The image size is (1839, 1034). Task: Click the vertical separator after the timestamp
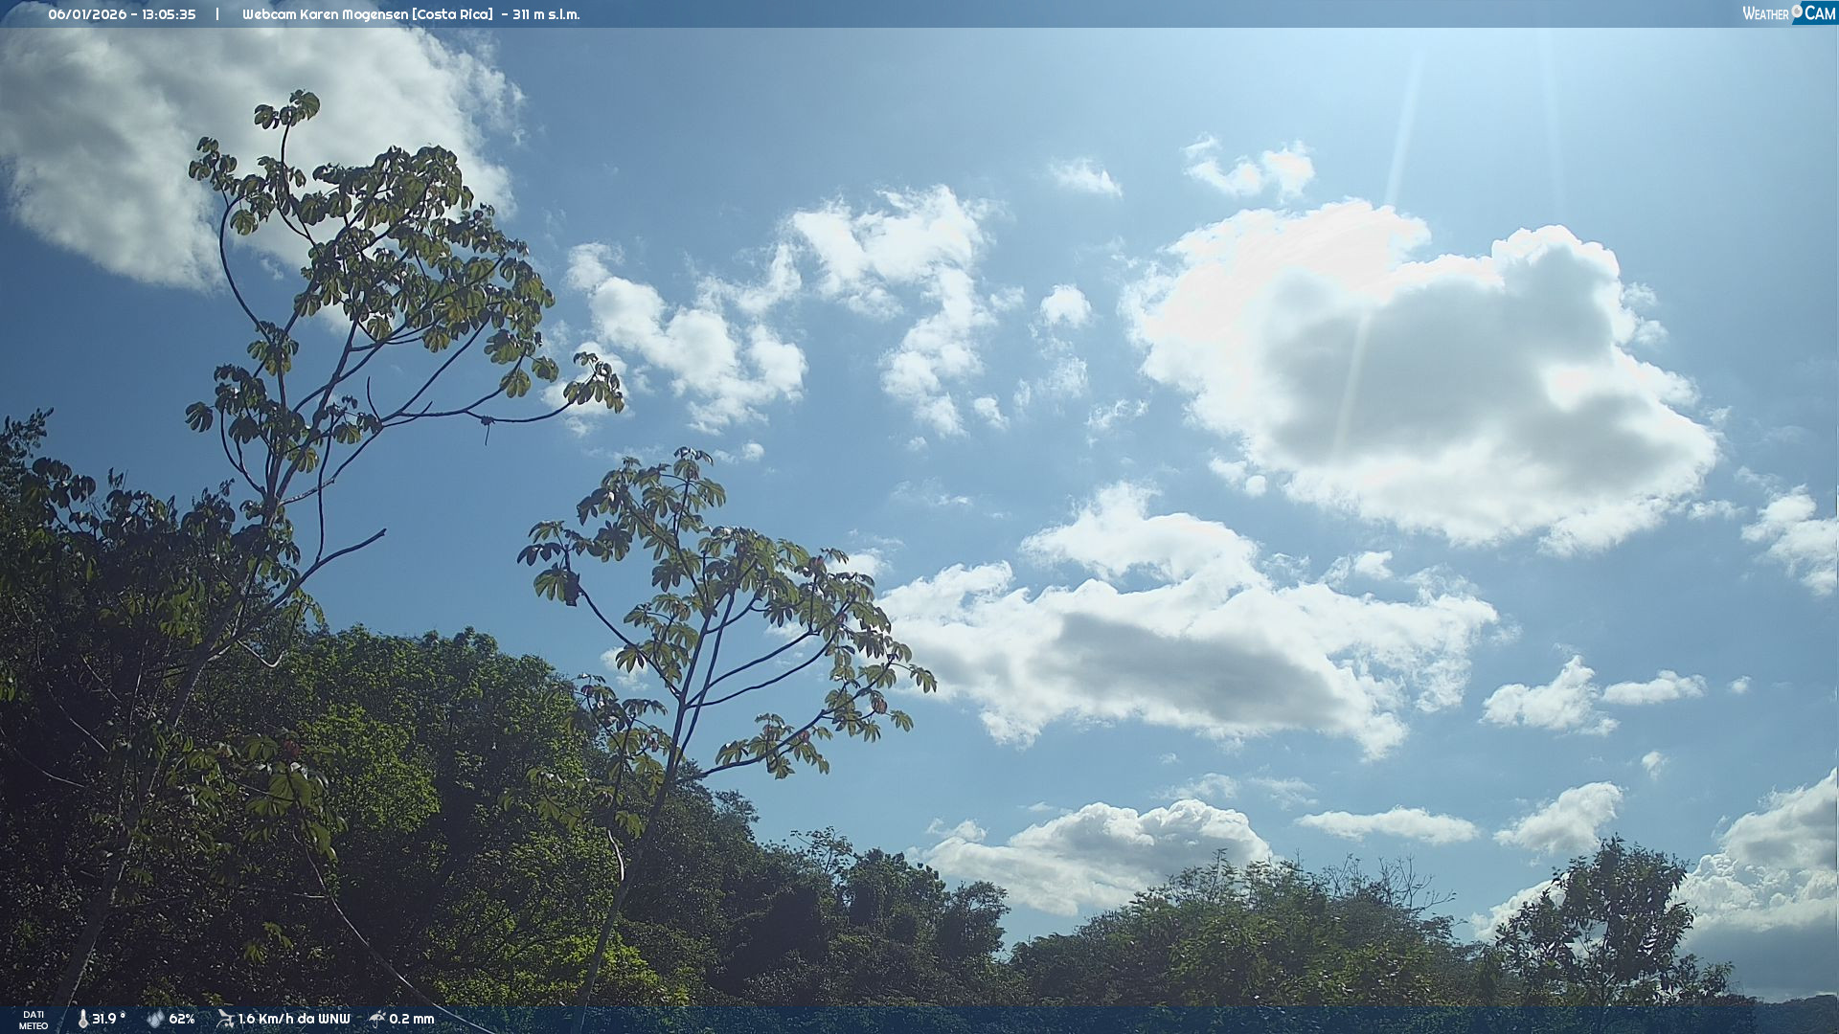[217, 14]
